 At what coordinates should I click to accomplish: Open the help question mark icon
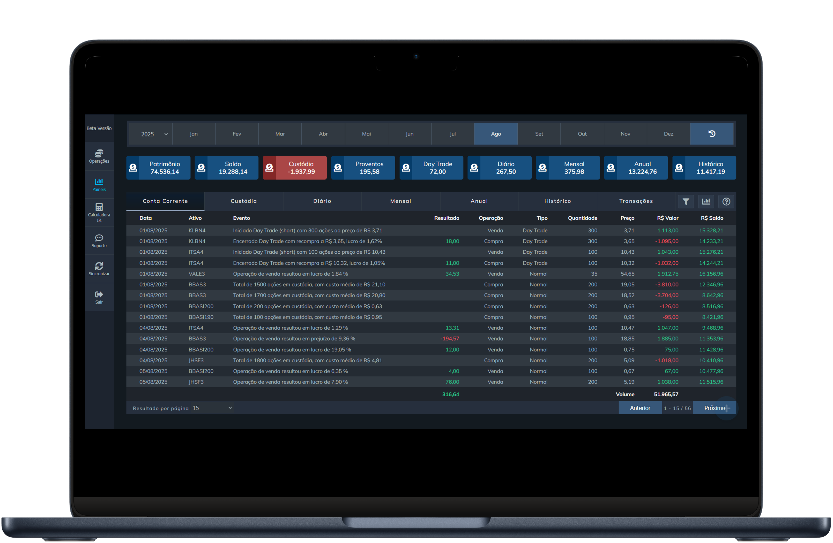(x=726, y=201)
